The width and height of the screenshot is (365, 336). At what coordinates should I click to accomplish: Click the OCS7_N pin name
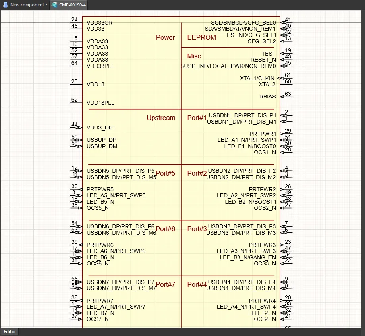point(98,319)
